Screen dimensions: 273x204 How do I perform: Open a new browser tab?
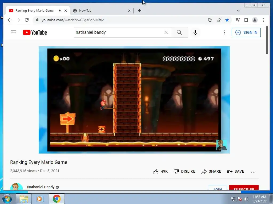[x=139, y=11]
